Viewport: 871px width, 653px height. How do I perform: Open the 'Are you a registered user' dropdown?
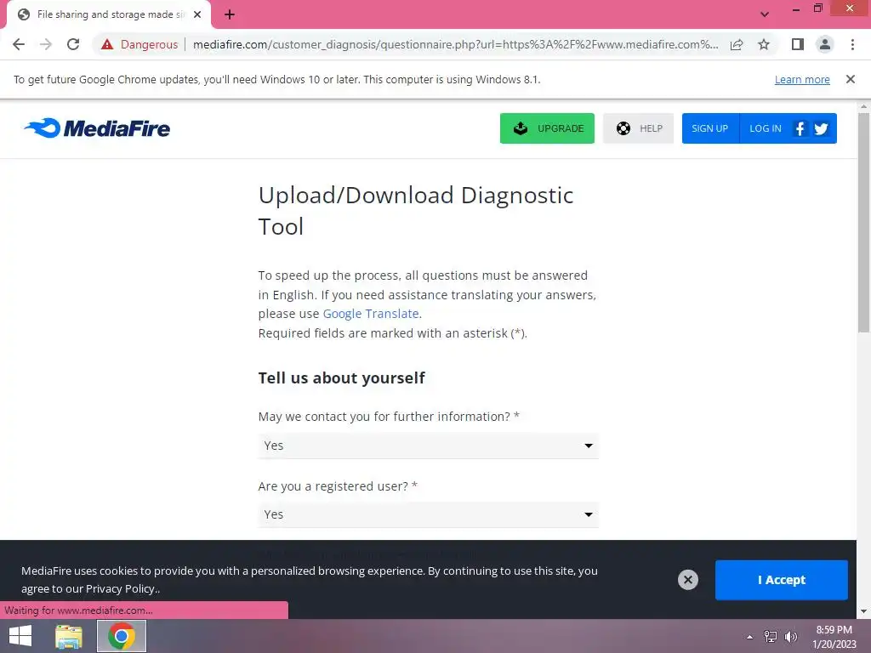click(429, 514)
